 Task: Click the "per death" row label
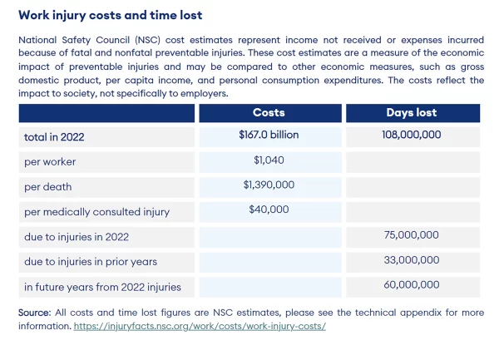(x=47, y=187)
